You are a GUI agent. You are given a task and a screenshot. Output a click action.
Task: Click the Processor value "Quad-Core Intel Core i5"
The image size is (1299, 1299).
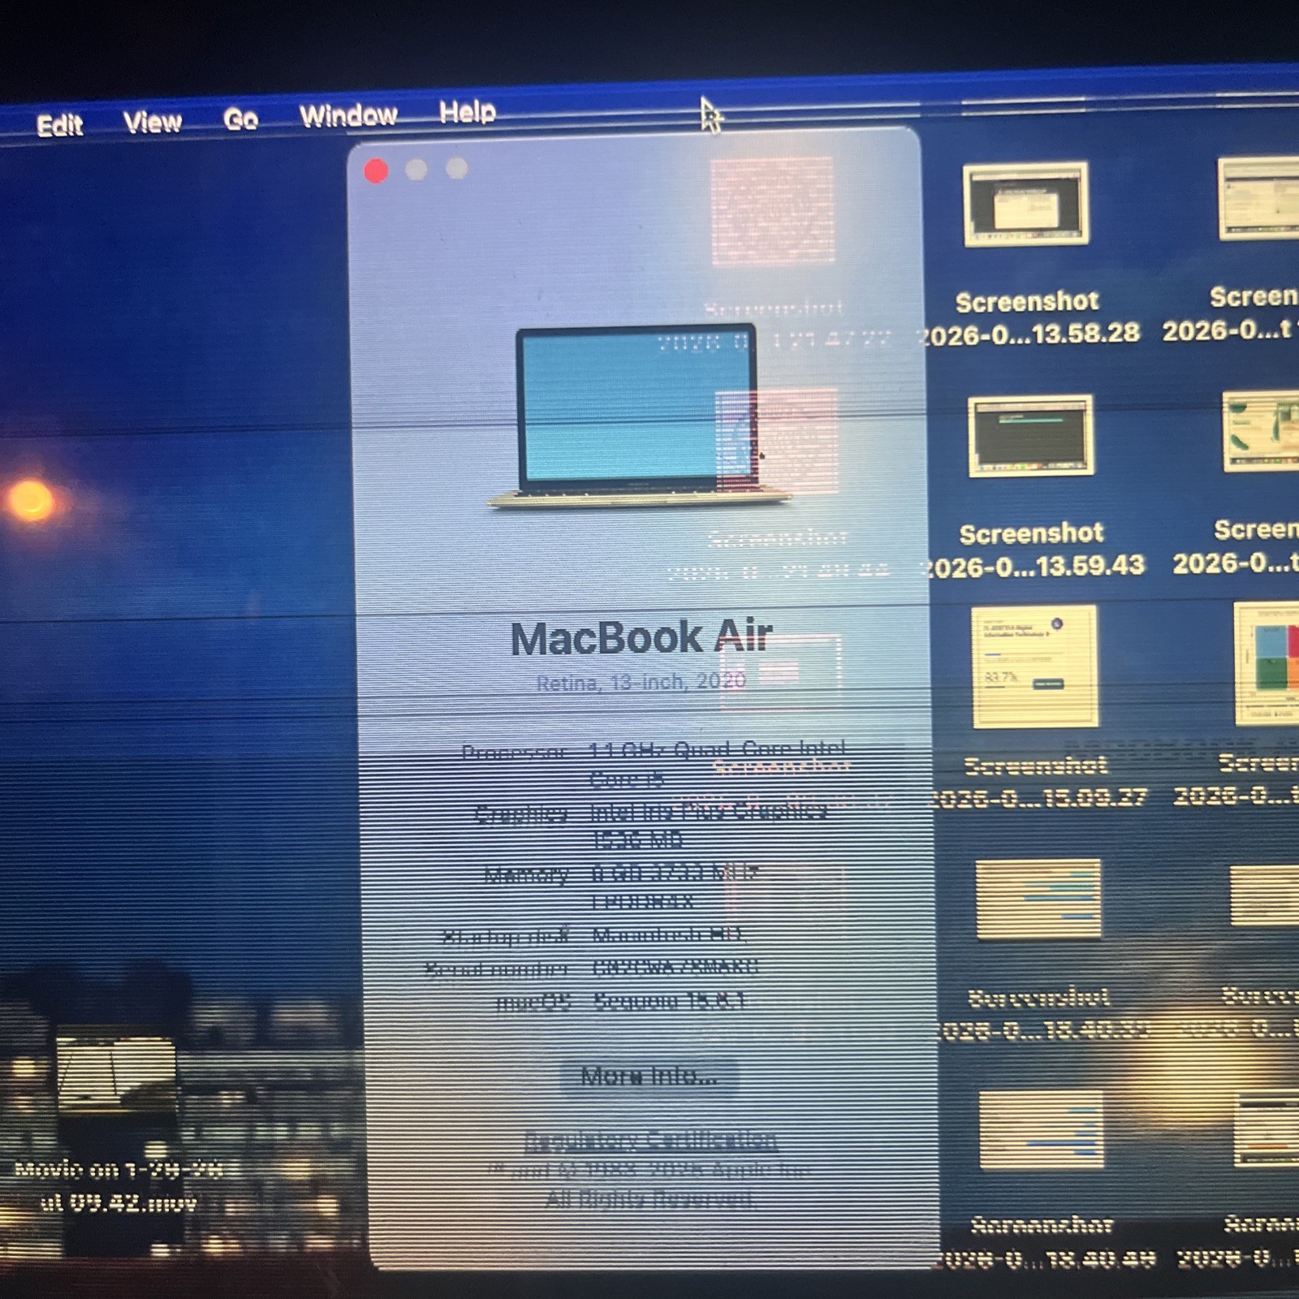click(x=717, y=764)
